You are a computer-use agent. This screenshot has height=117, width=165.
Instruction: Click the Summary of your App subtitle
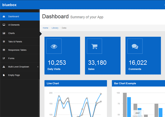click(x=87, y=17)
